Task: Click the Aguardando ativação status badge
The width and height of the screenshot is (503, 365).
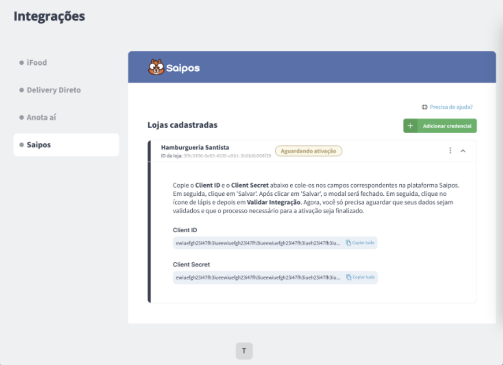Action: coord(308,151)
